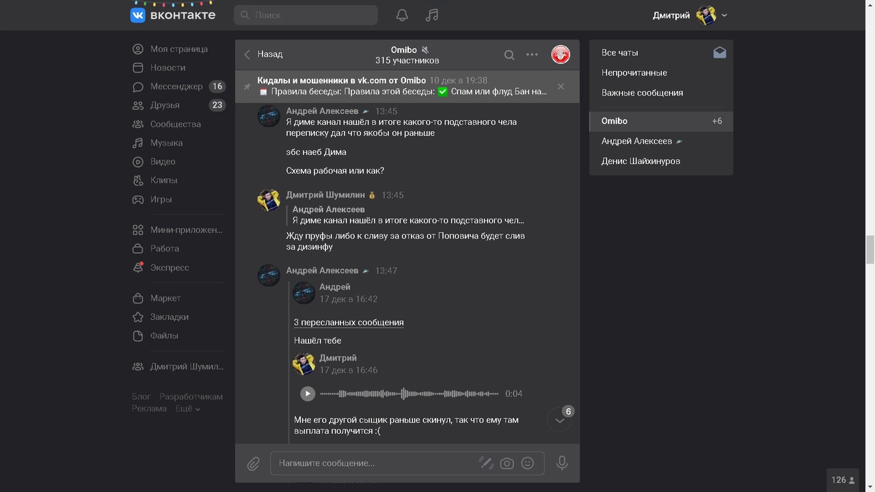
Task: Click the paperclip attach file icon
Action: (x=253, y=463)
